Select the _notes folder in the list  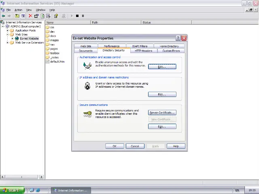pyautogui.click(x=52, y=57)
